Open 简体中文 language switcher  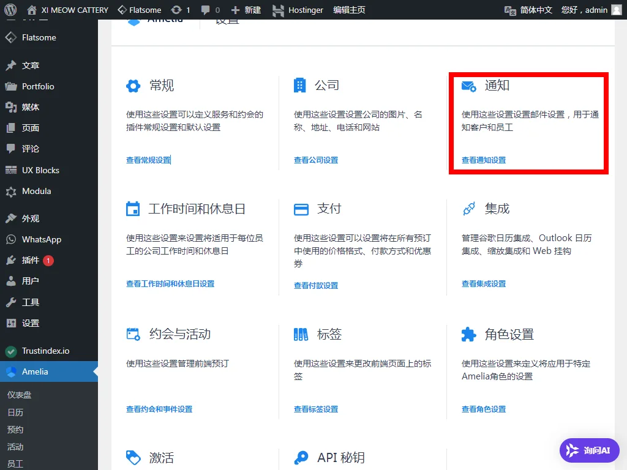tap(528, 10)
